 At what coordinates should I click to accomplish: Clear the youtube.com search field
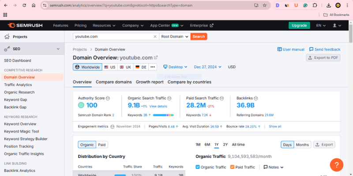tap(155, 37)
